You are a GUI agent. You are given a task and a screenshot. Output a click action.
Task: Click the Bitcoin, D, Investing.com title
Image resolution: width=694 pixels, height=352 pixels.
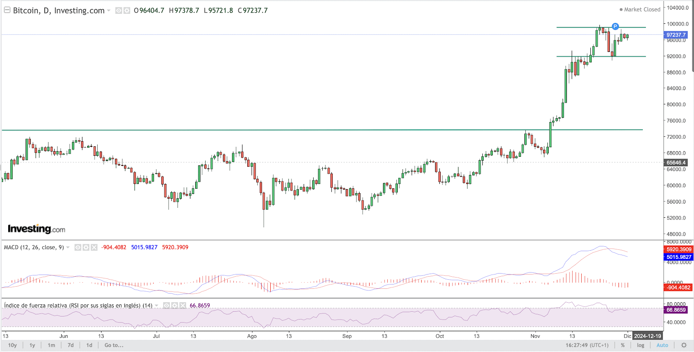[x=59, y=10]
